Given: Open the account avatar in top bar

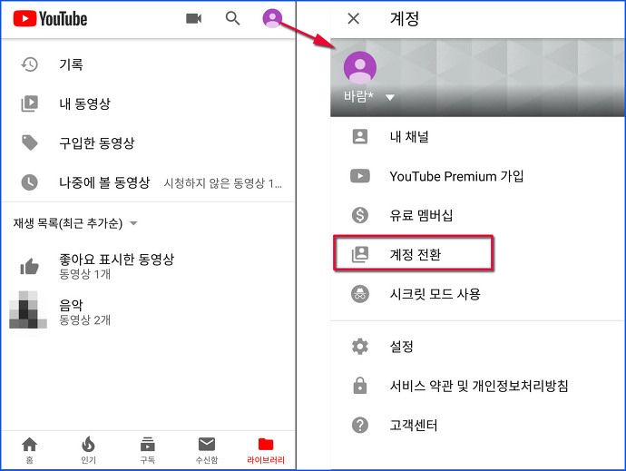Looking at the screenshot, I should 272,18.
